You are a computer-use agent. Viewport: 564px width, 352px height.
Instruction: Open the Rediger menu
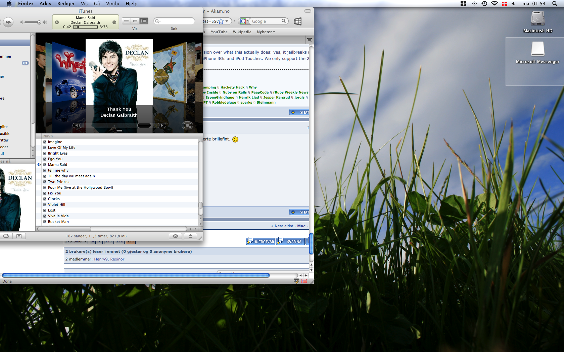click(66, 3)
